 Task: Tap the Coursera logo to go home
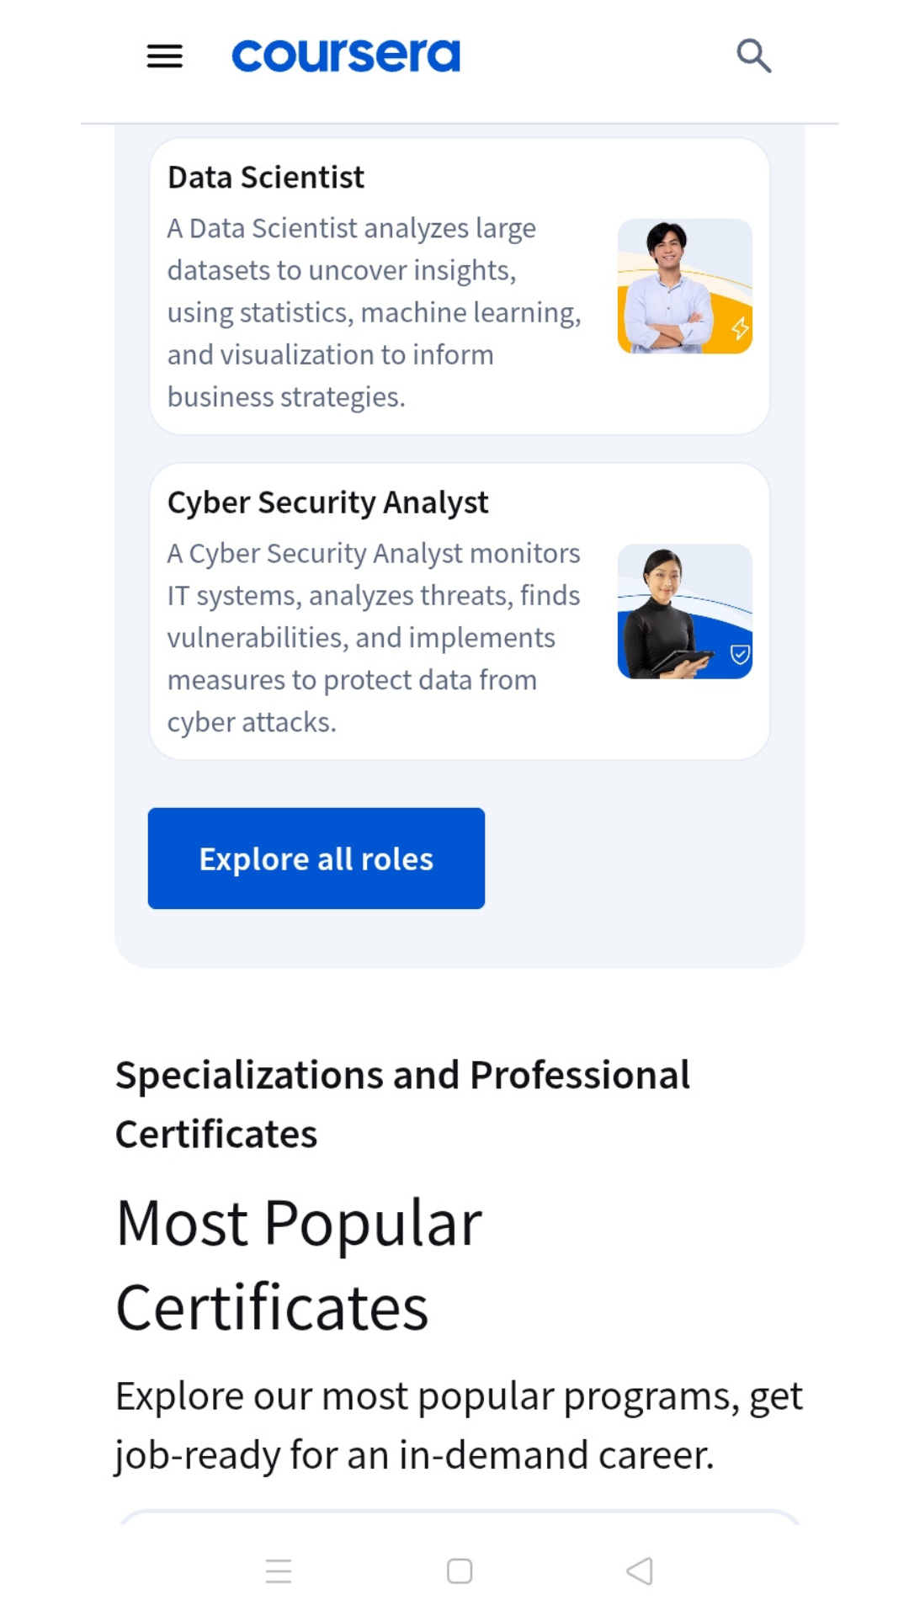coord(346,54)
